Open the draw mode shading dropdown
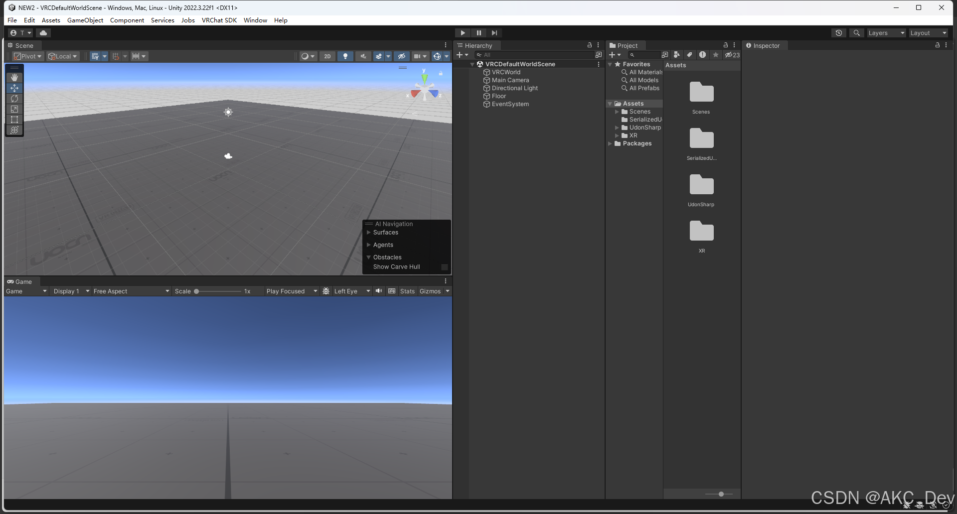957x514 pixels. [308, 56]
